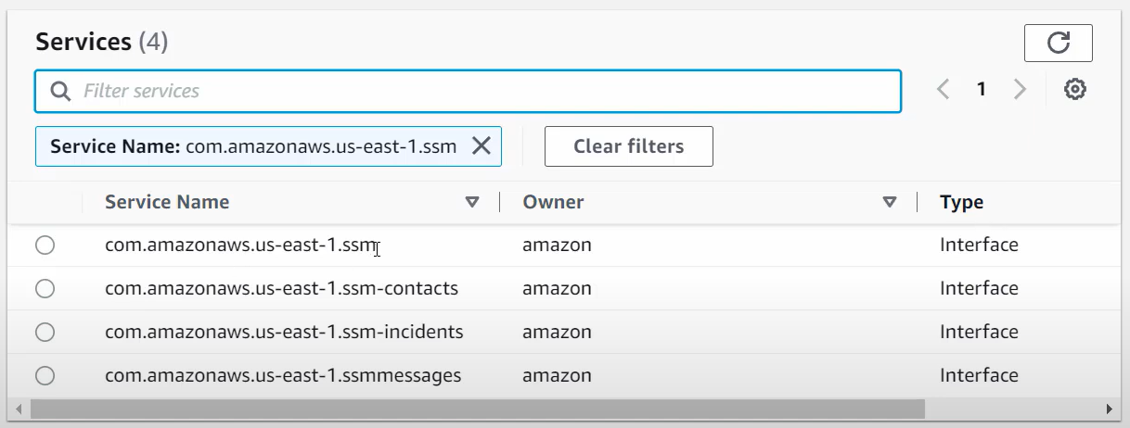Image resolution: width=1130 pixels, height=428 pixels.
Task: Open table preferences gear icon
Action: [1075, 90]
